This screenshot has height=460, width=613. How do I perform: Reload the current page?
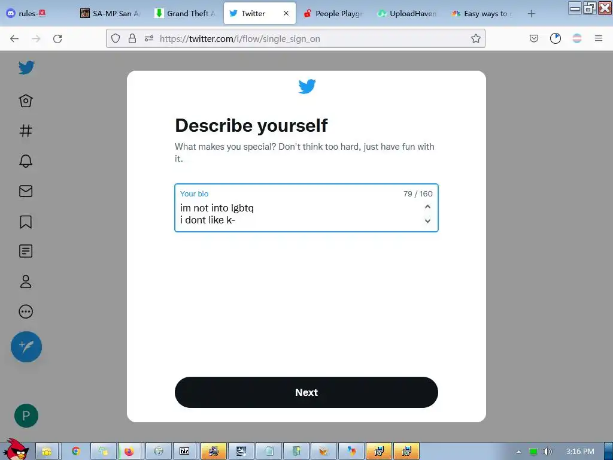[57, 39]
